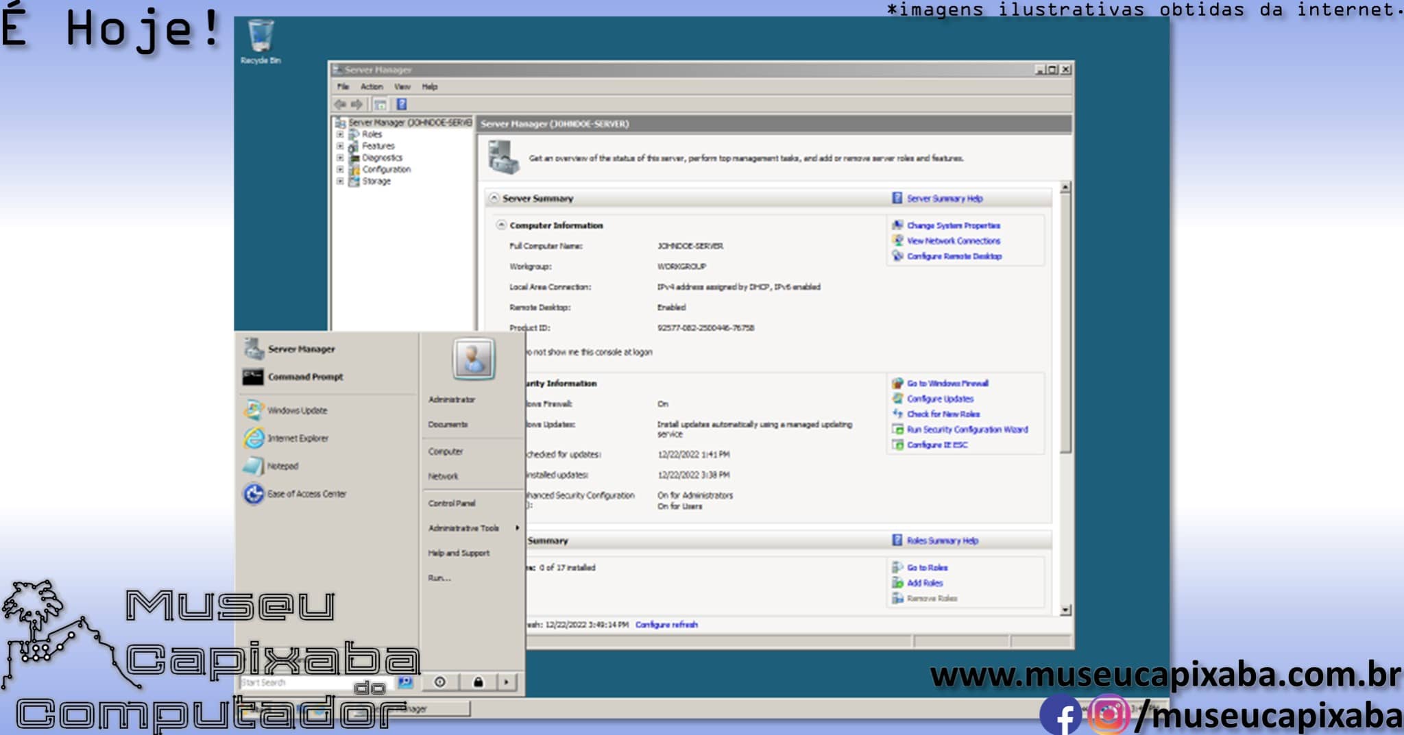Click the Server Summary Help icon
Image resolution: width=1404 pixels, height=735 pixels.
tap(897, 198)
